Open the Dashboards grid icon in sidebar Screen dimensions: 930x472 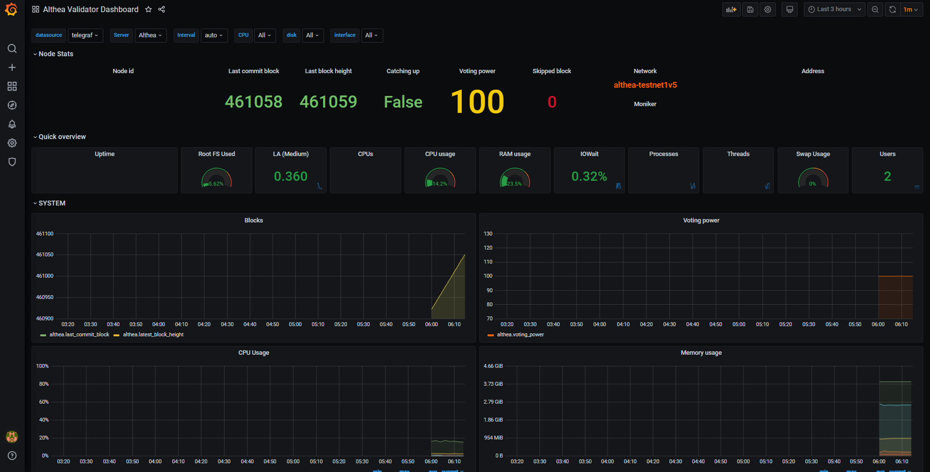click(12, 86)
